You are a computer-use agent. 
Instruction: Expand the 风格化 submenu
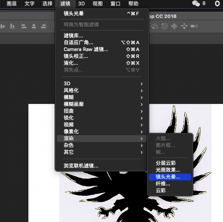tap(102, 90)
